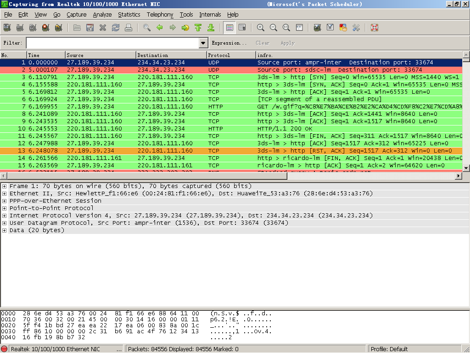Image resolution: width=470 pixels, height=353 pixels.
Task: Restart the running capture icon
Action: coord(59,28)
